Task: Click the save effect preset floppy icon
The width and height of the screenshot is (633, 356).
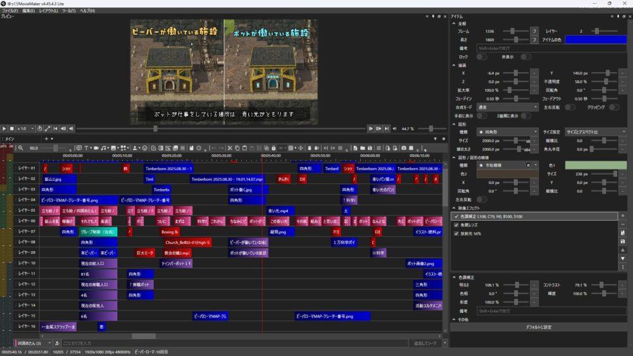Action: (x=623, y=242)
